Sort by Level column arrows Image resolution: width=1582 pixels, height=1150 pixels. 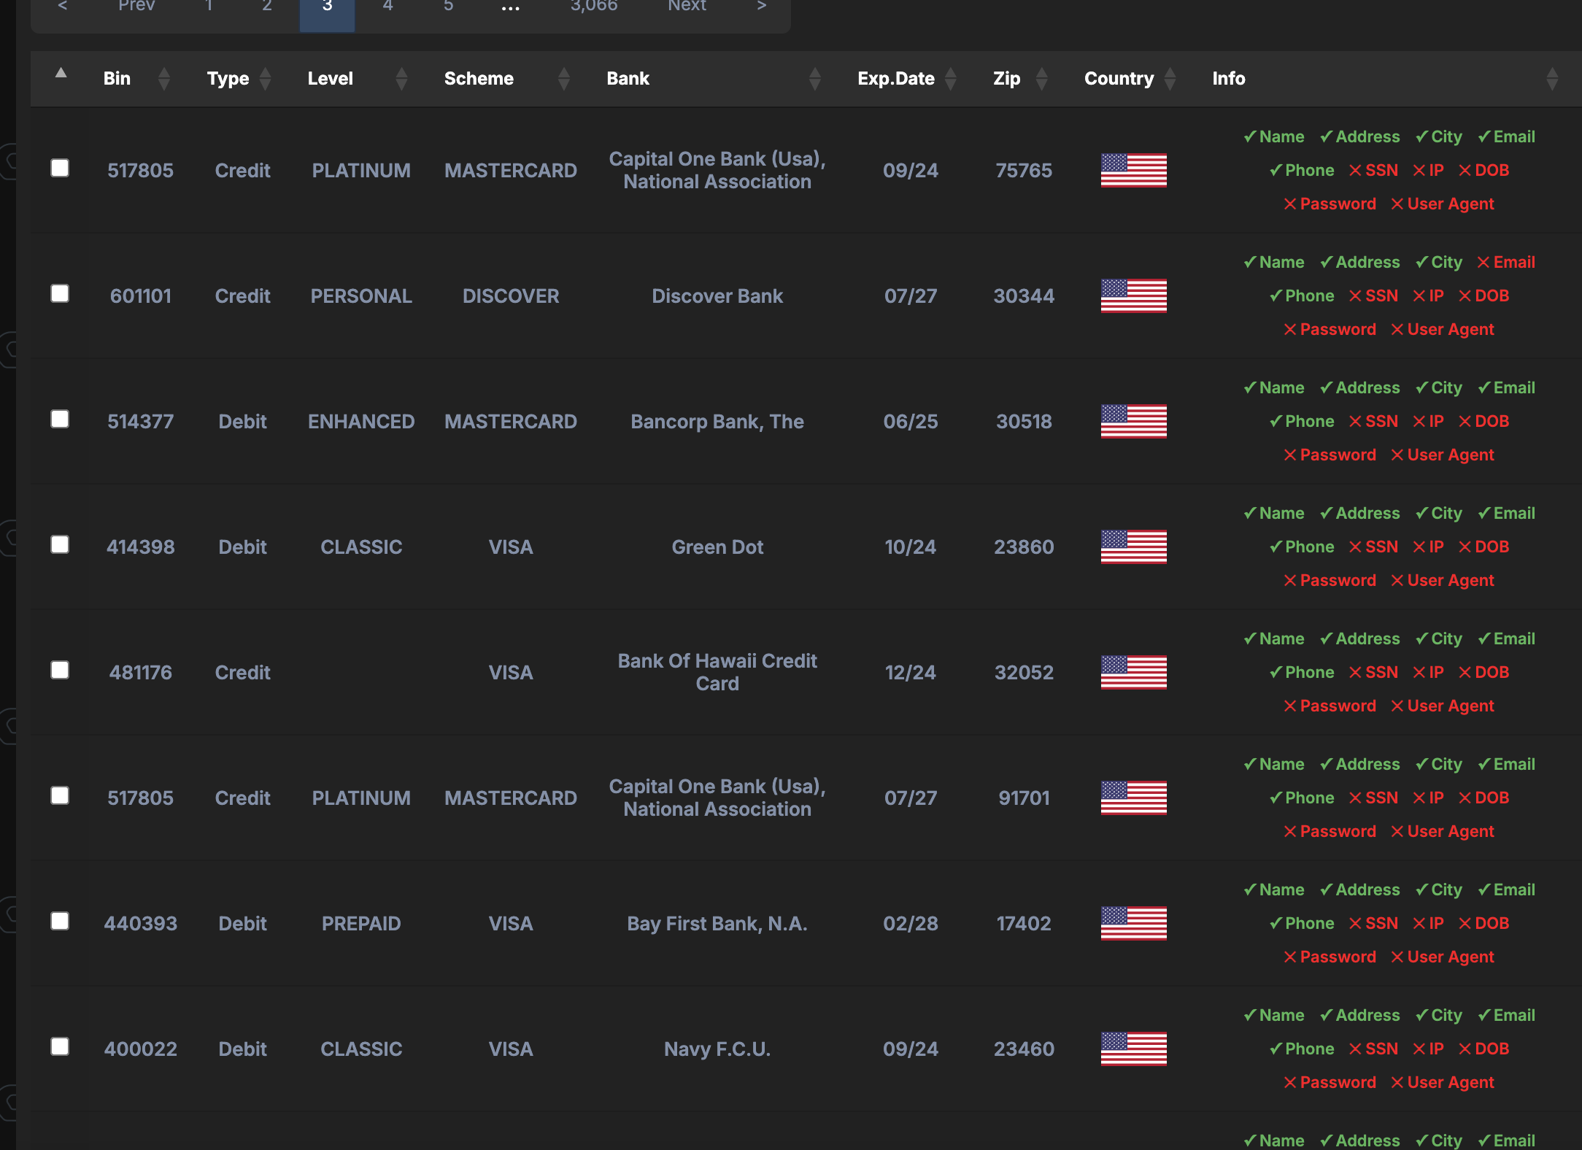pyautogui.click(x=401, y=79)
